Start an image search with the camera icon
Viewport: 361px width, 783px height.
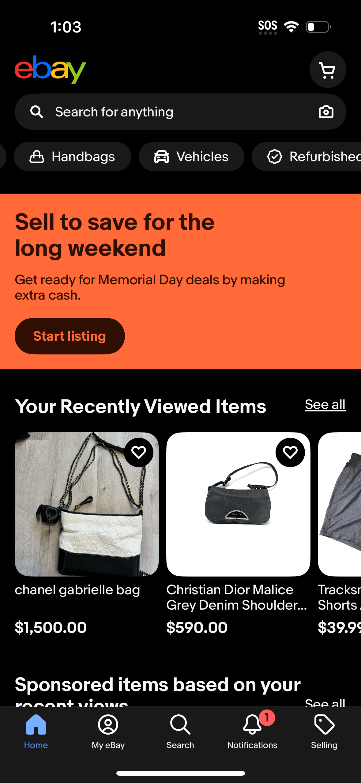pyautogui.click(x=326, y=112)
